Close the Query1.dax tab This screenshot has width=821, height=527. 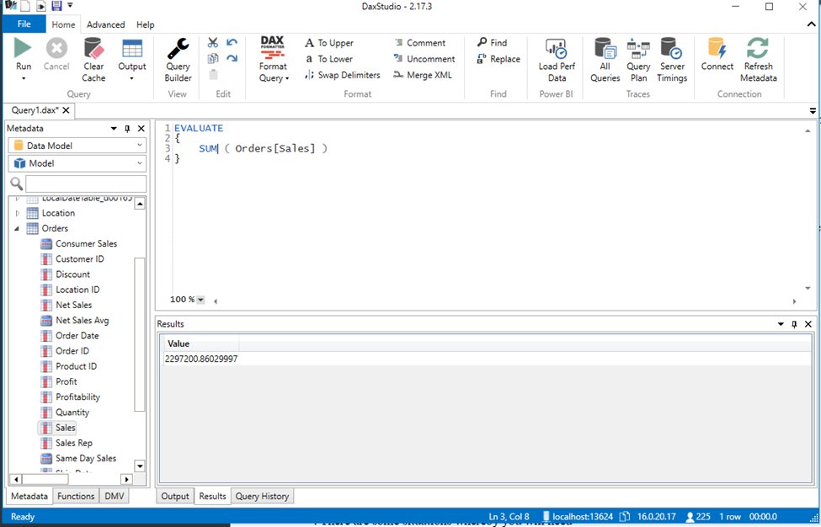[x=66, y=110]
